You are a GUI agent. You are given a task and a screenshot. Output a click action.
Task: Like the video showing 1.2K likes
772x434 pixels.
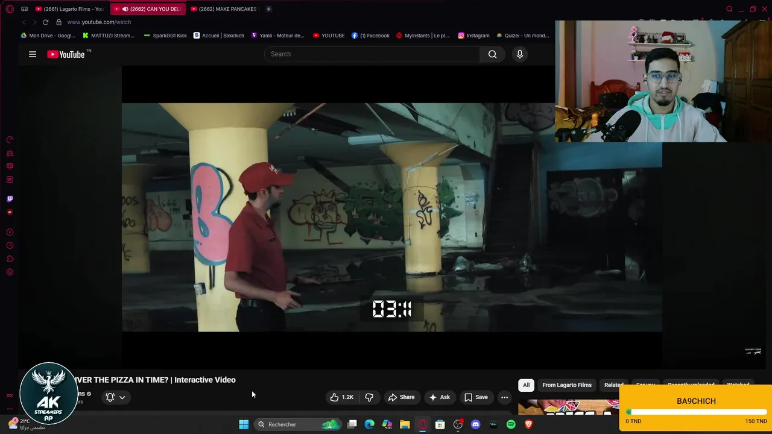click(x=341, y=397)
